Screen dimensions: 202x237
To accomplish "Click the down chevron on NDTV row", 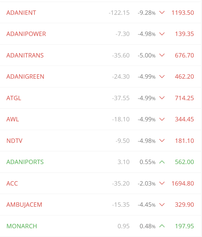I will (162, 141).
